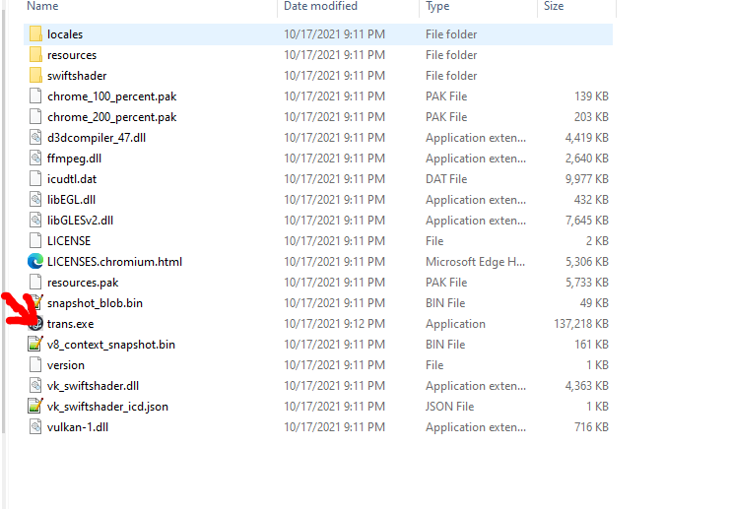
Task: Select vulkan-1.dll file name
Action: [78, 427]
